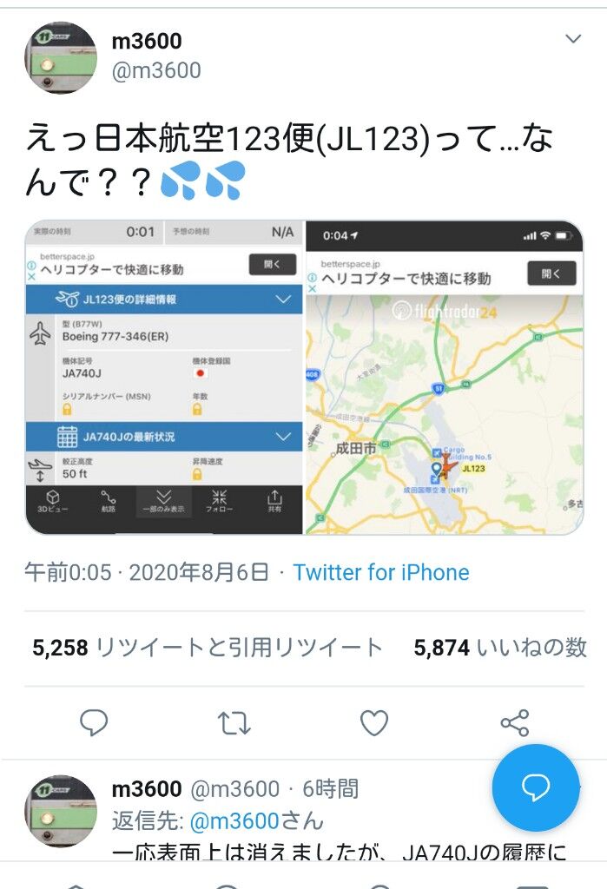
Task: Open the right flightradar24 map screenshot
Action: point(445,377)
